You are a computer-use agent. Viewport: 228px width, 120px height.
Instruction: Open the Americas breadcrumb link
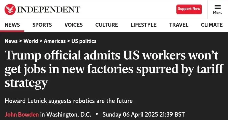click(55, 41)
